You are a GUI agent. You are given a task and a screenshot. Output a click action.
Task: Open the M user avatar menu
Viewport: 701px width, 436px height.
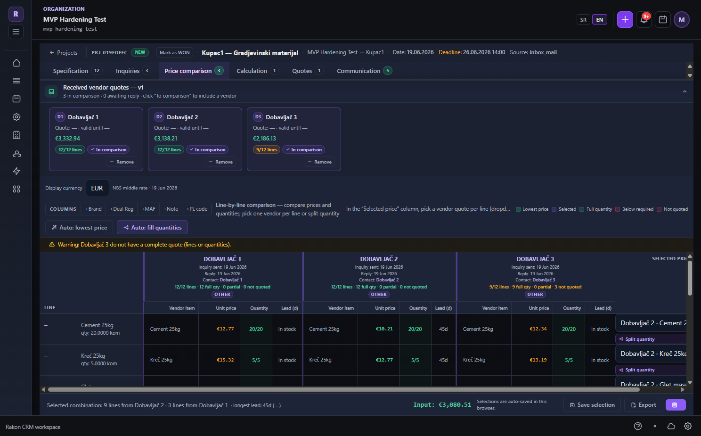[682, 19]
